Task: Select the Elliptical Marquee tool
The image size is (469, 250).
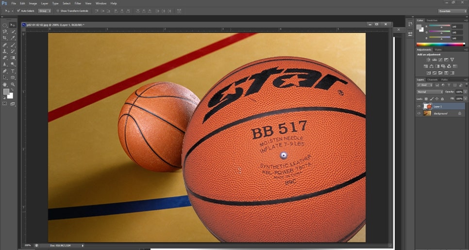Action: [x=5, y=25]
